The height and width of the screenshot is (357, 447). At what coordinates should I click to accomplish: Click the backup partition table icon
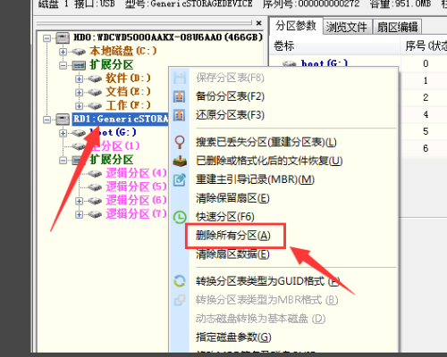(179, 96)
